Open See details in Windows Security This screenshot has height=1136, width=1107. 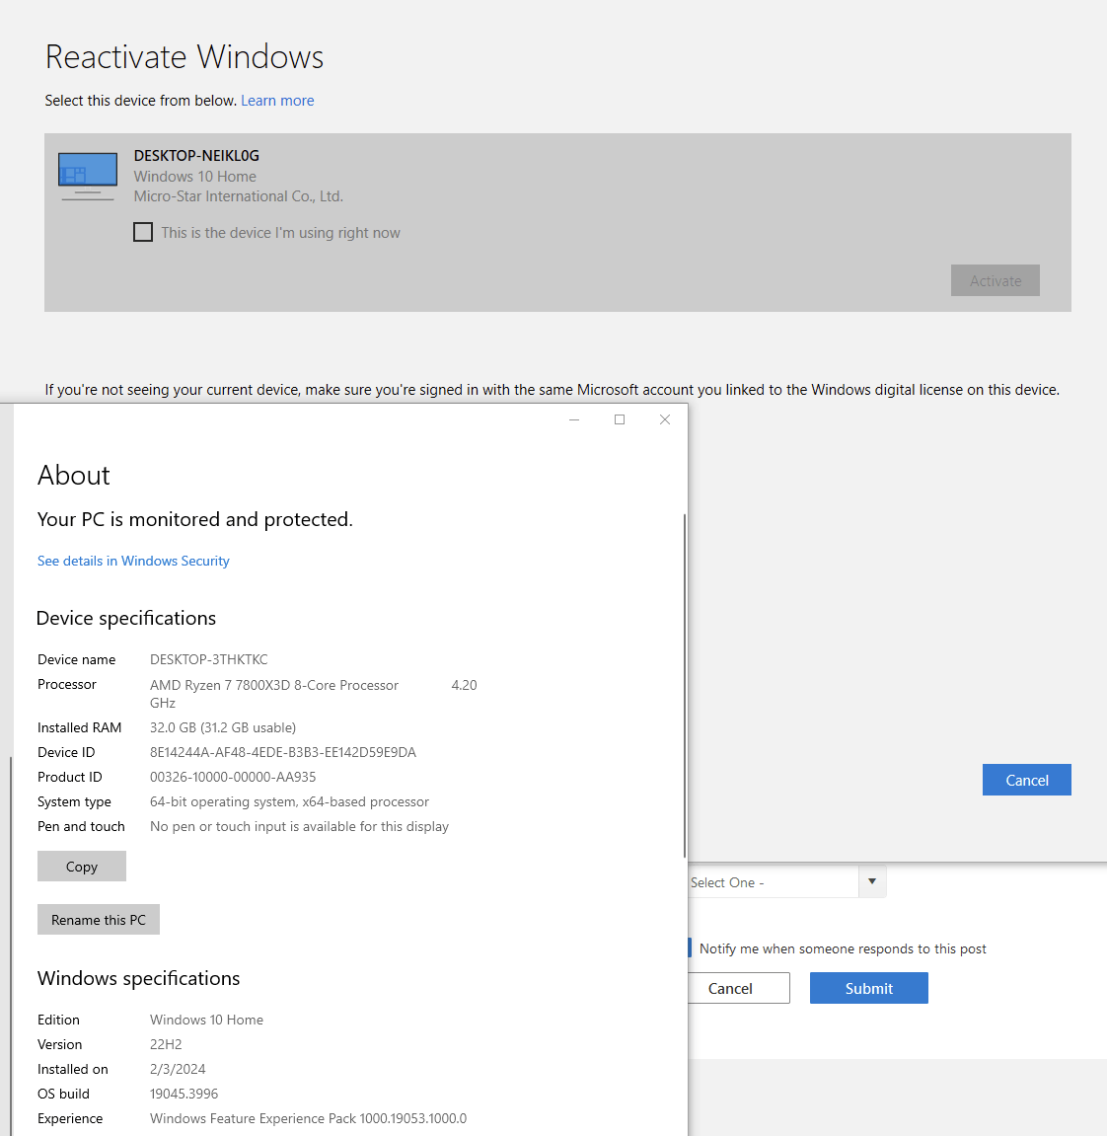133,561
